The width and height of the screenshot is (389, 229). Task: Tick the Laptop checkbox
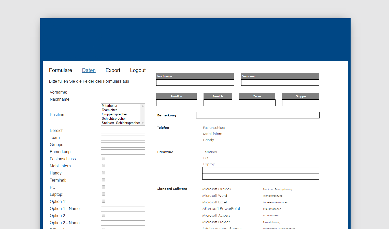[x=104, y=194]
